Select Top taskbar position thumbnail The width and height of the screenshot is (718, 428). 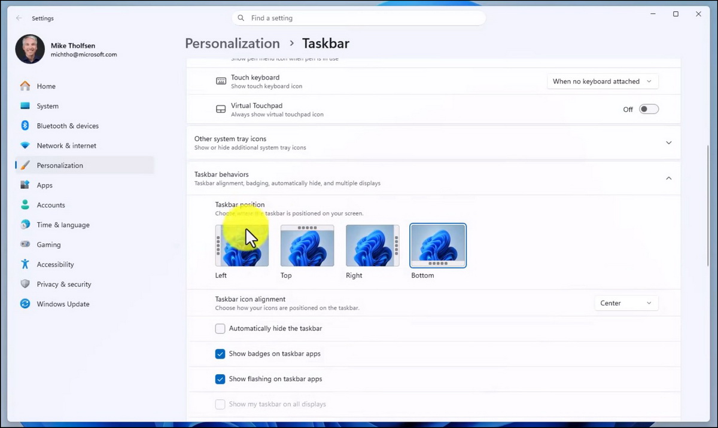point(307,246)
